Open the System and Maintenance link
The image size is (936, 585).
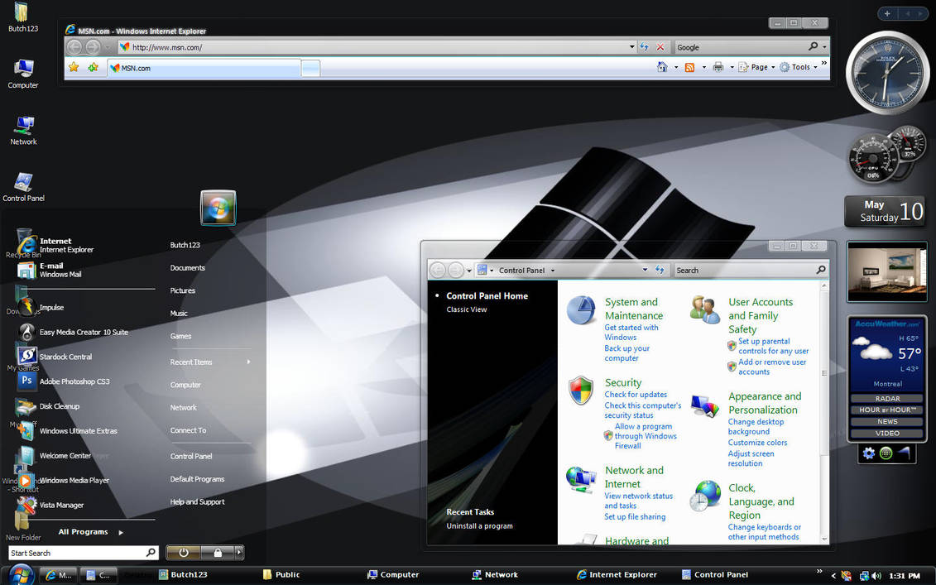(x=633, y=309)
